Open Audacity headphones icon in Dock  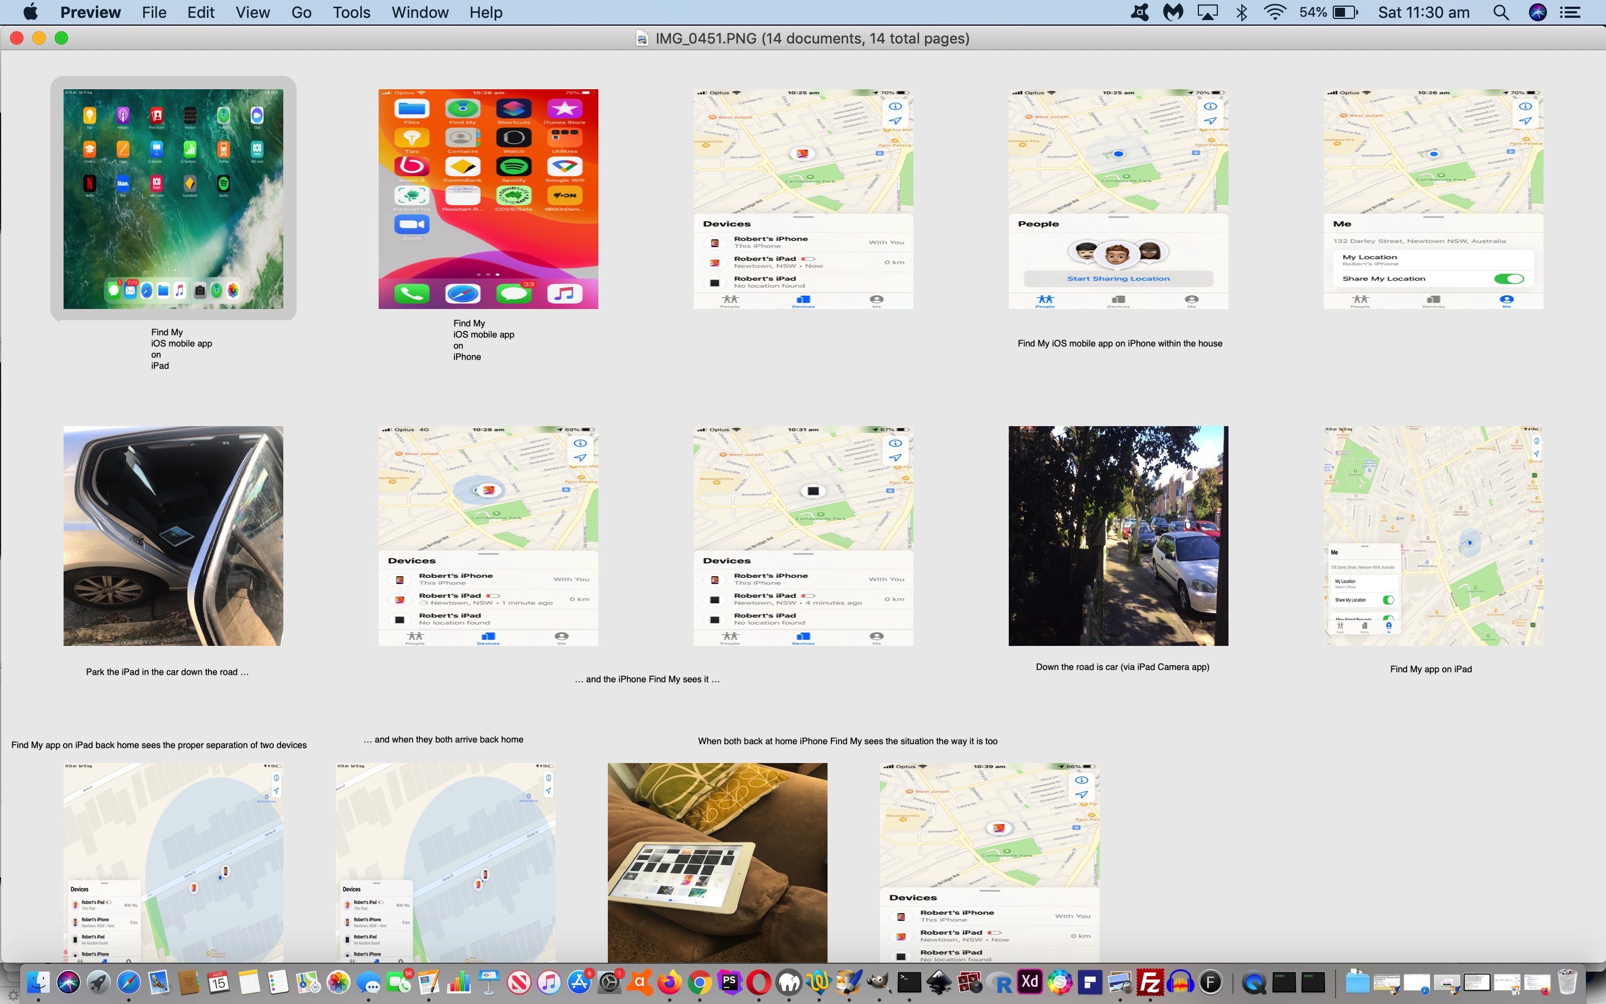(1180, 982)
